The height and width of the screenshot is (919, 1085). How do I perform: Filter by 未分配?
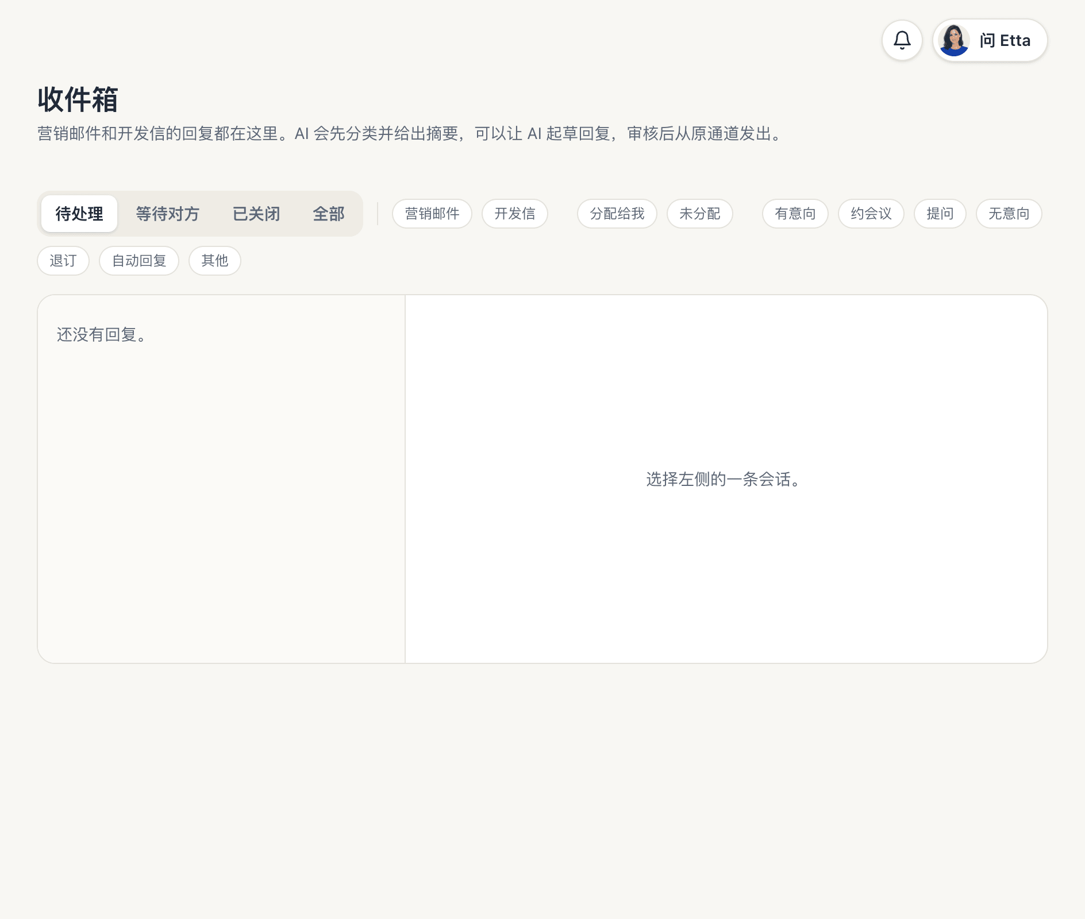pyautogui.click(x=700, y=214)
